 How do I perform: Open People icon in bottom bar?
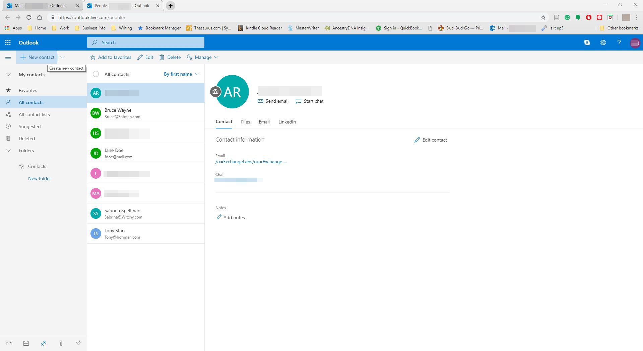click(44, 343)
